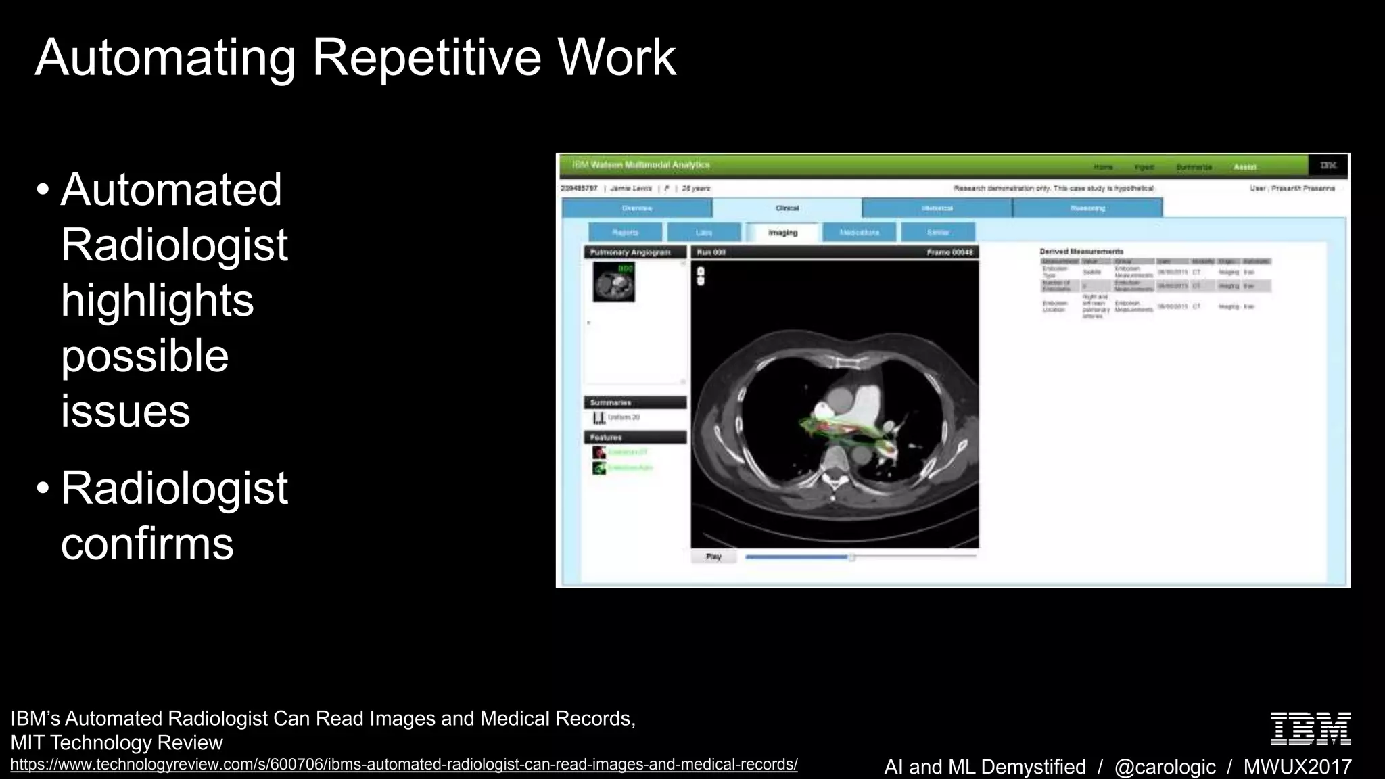Click the Derived Measurements heading
The image size is (1385, 779).
point(1081,252)
